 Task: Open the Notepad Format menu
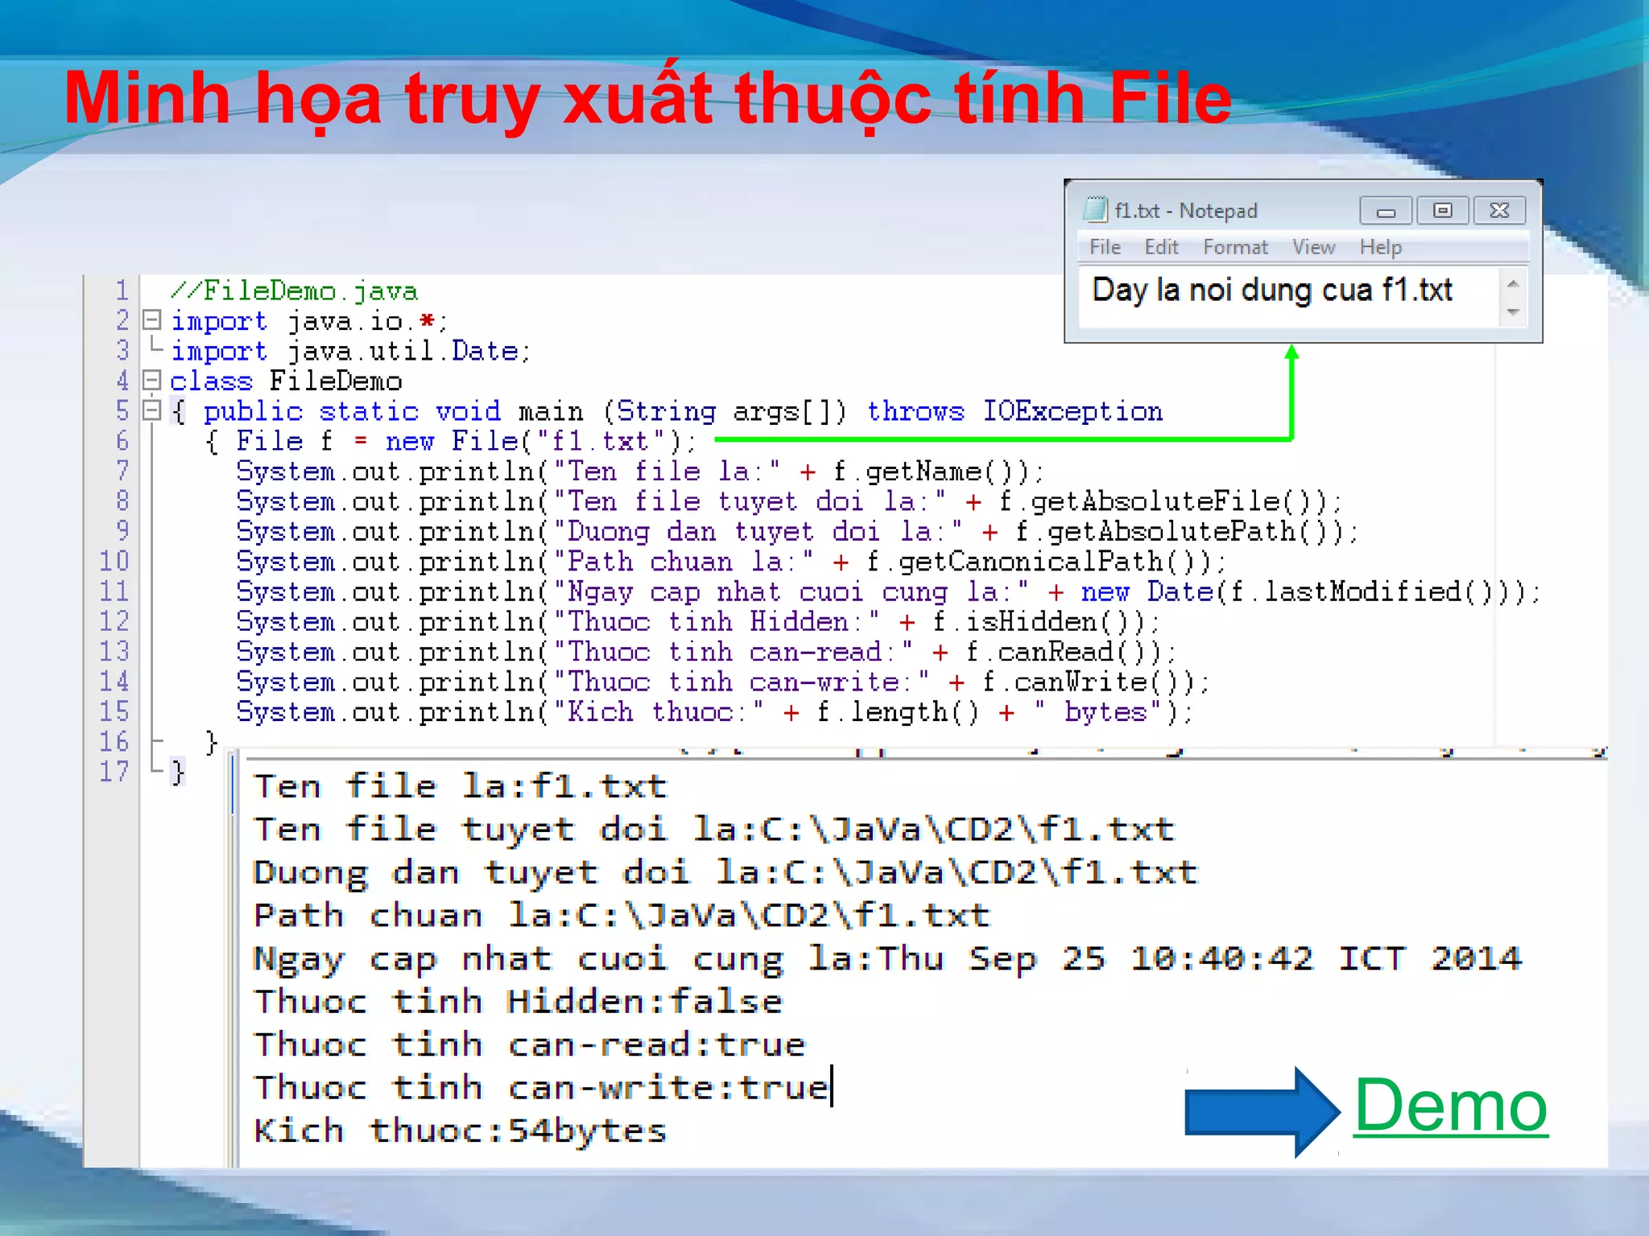[1235, 247]
